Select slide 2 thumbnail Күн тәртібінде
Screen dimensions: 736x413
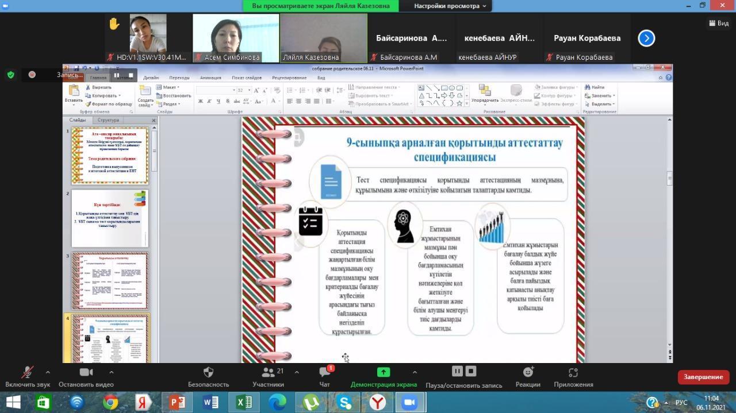pos(110,219)
